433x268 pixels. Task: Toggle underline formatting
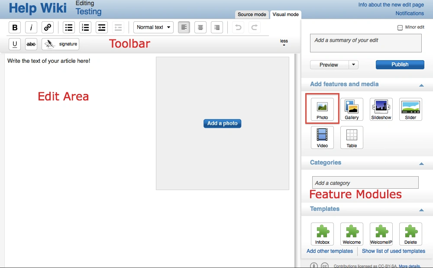click(15, 44)
